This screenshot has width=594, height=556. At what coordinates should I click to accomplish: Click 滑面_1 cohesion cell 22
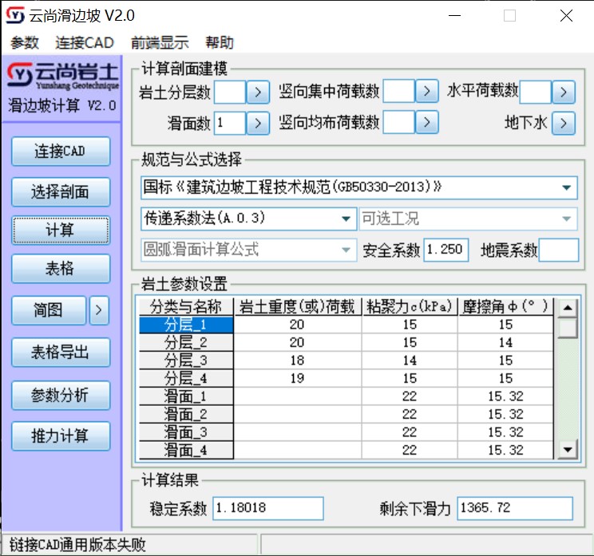point(410,396)
